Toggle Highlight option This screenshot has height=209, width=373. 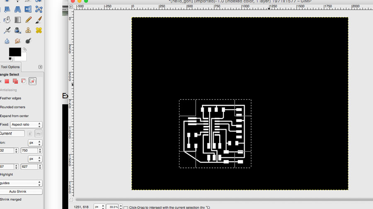[x=6, y=174]
